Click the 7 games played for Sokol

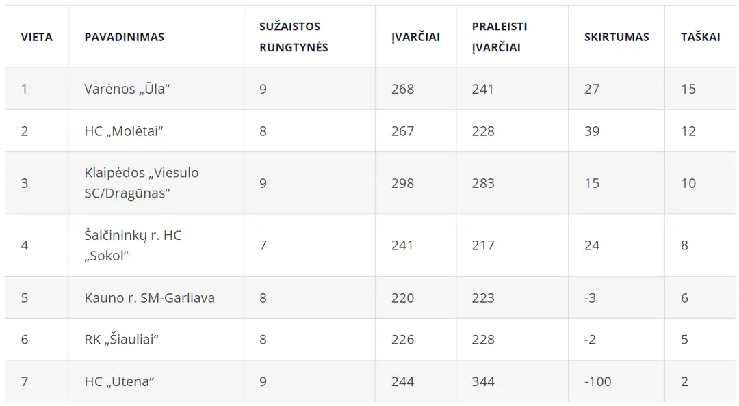coord(263,245)
